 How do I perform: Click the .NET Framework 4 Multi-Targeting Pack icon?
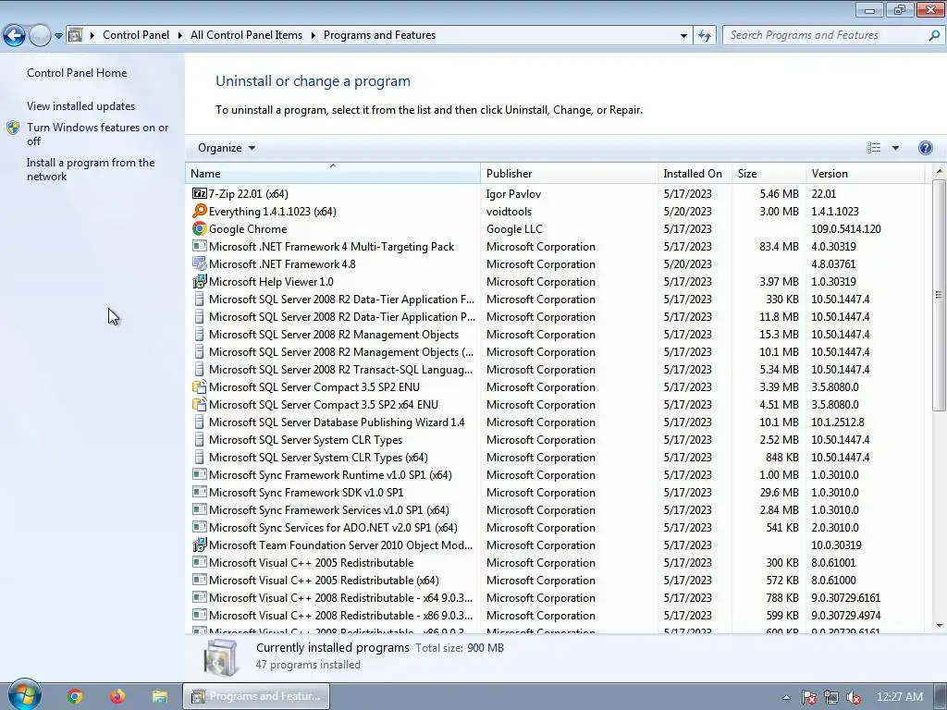point(199,246)
